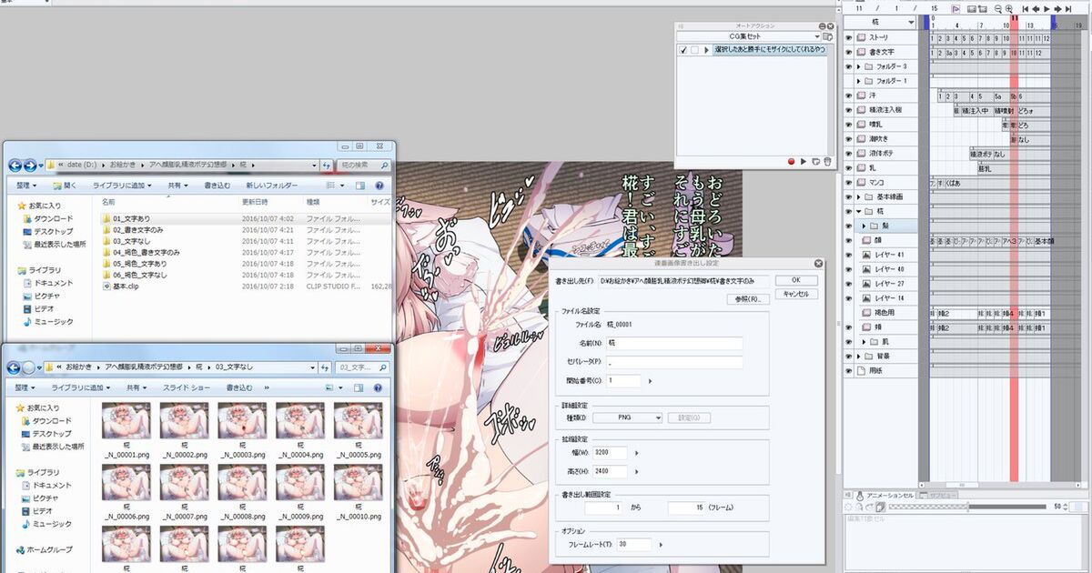The width and height of the screenshot is (1092, 573).
Task: Toggle visibility of the 噴乳 layer
Action: pos(848,125)
